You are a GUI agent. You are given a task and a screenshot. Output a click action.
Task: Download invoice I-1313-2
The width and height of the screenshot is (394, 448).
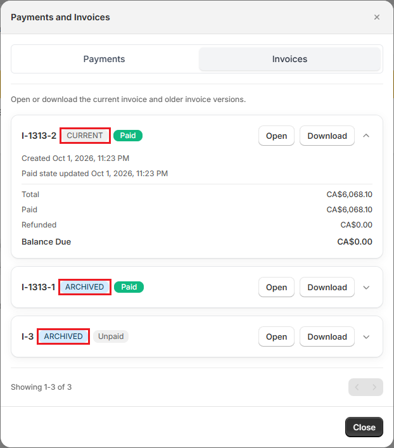tap(327, 136)
